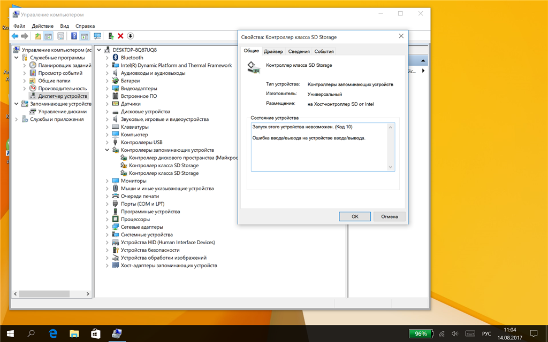548x342 pixels.
Task: Collapse the Запоминающие устройства node in left tree
Action: pos(17,104)
